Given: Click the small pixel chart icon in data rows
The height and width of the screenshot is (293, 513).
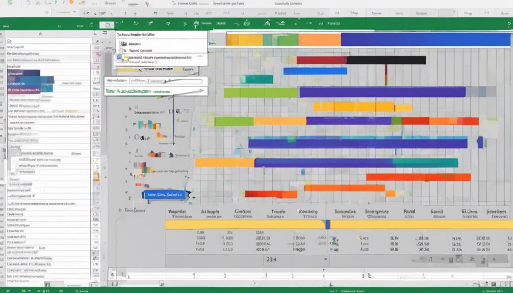Looking at the screenshot, I should [334, 242].
